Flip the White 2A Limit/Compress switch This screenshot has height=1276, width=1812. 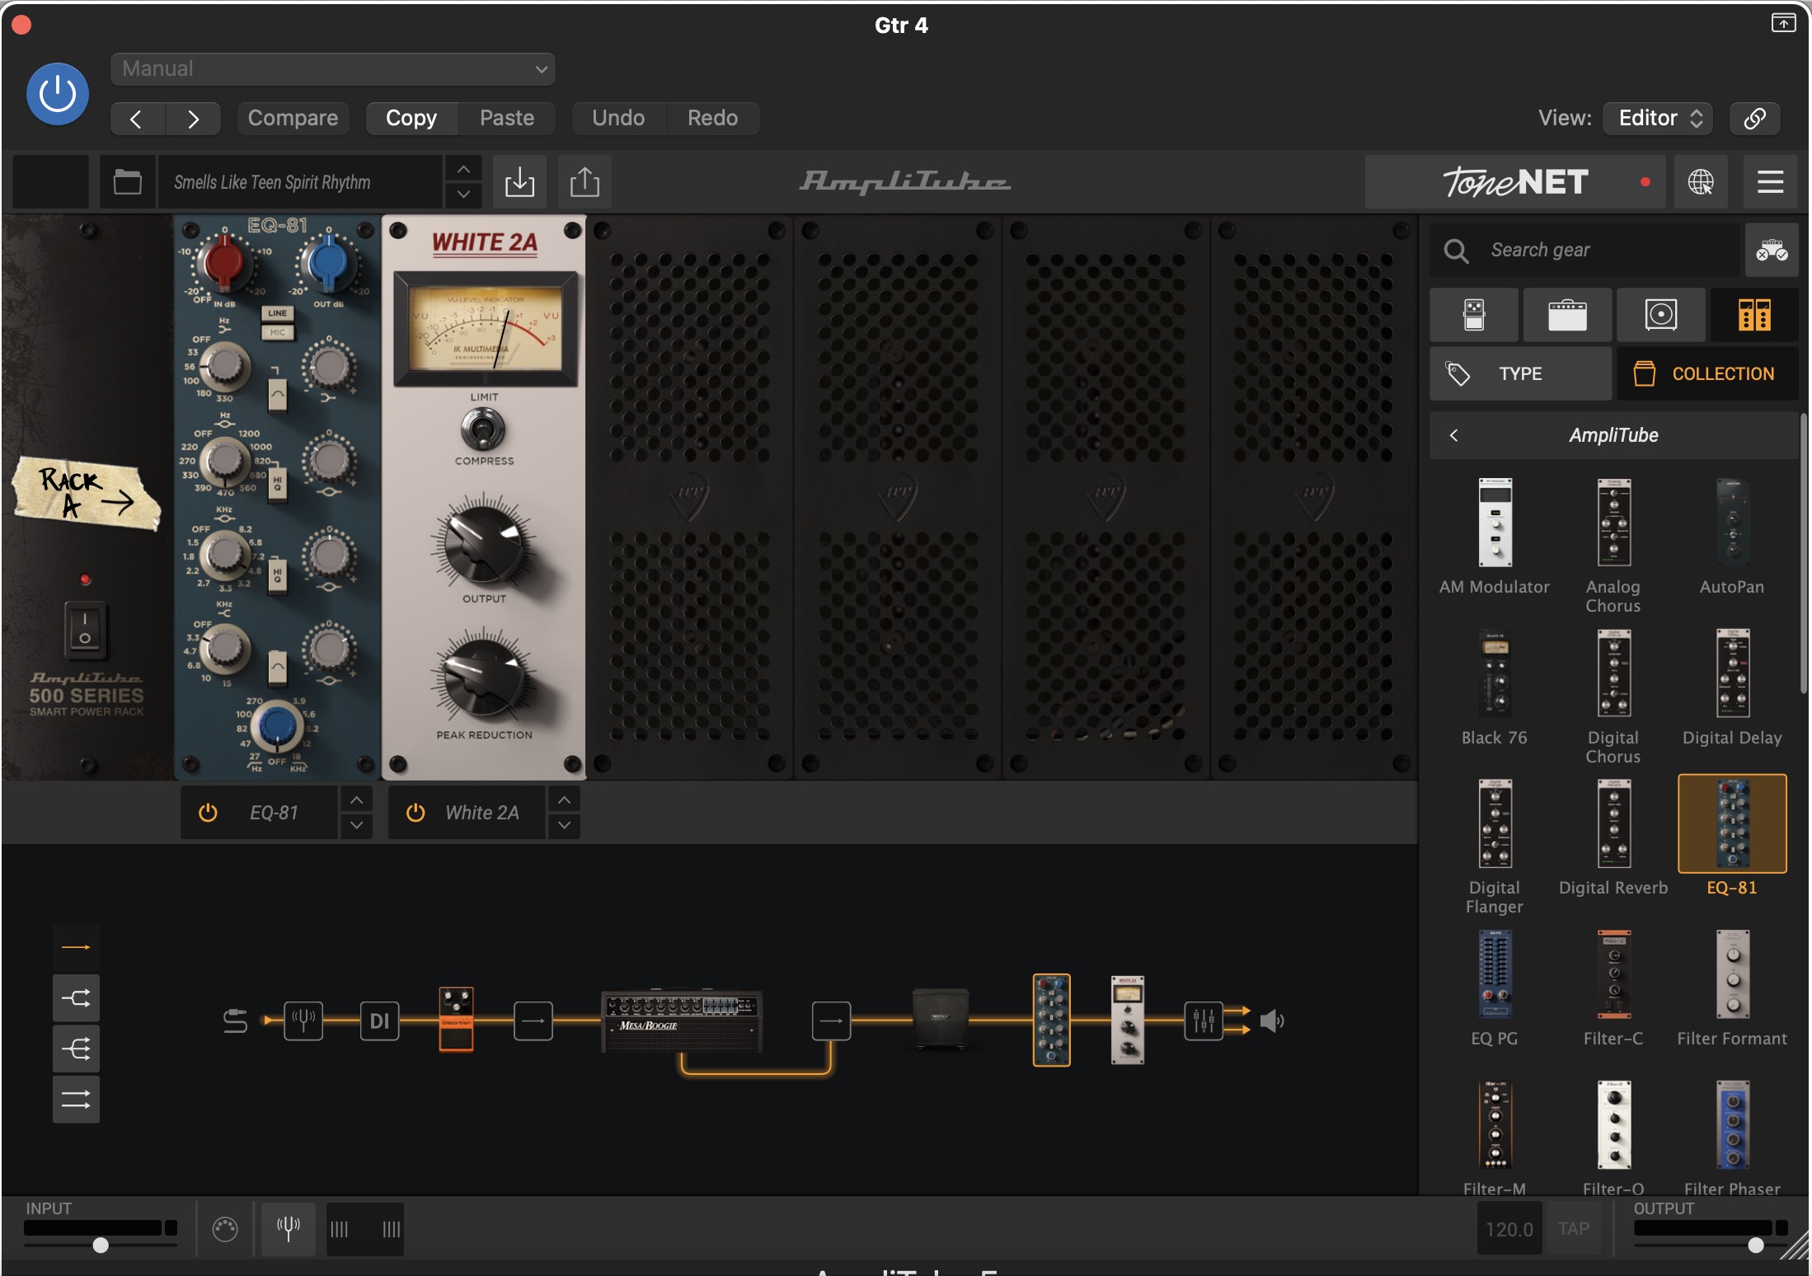[x=483, y=429]
